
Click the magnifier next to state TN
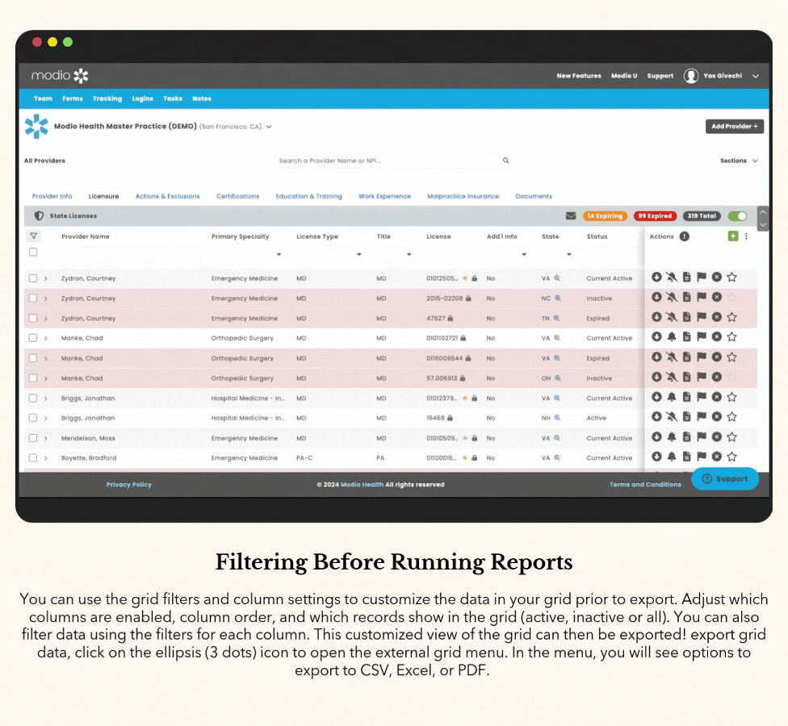(556, 319)
